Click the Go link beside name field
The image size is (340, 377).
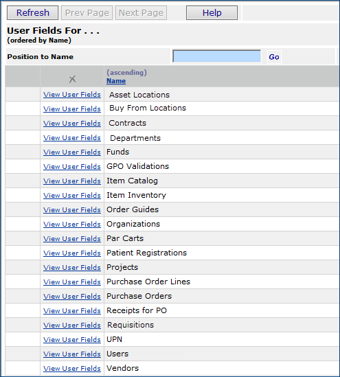pos(274,57)
